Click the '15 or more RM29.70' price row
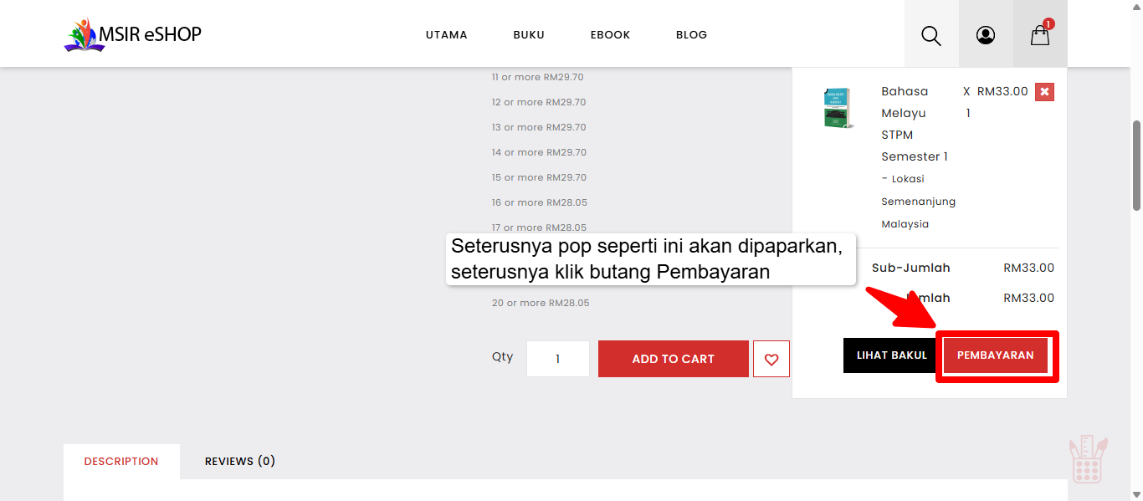 pos(539,177)
